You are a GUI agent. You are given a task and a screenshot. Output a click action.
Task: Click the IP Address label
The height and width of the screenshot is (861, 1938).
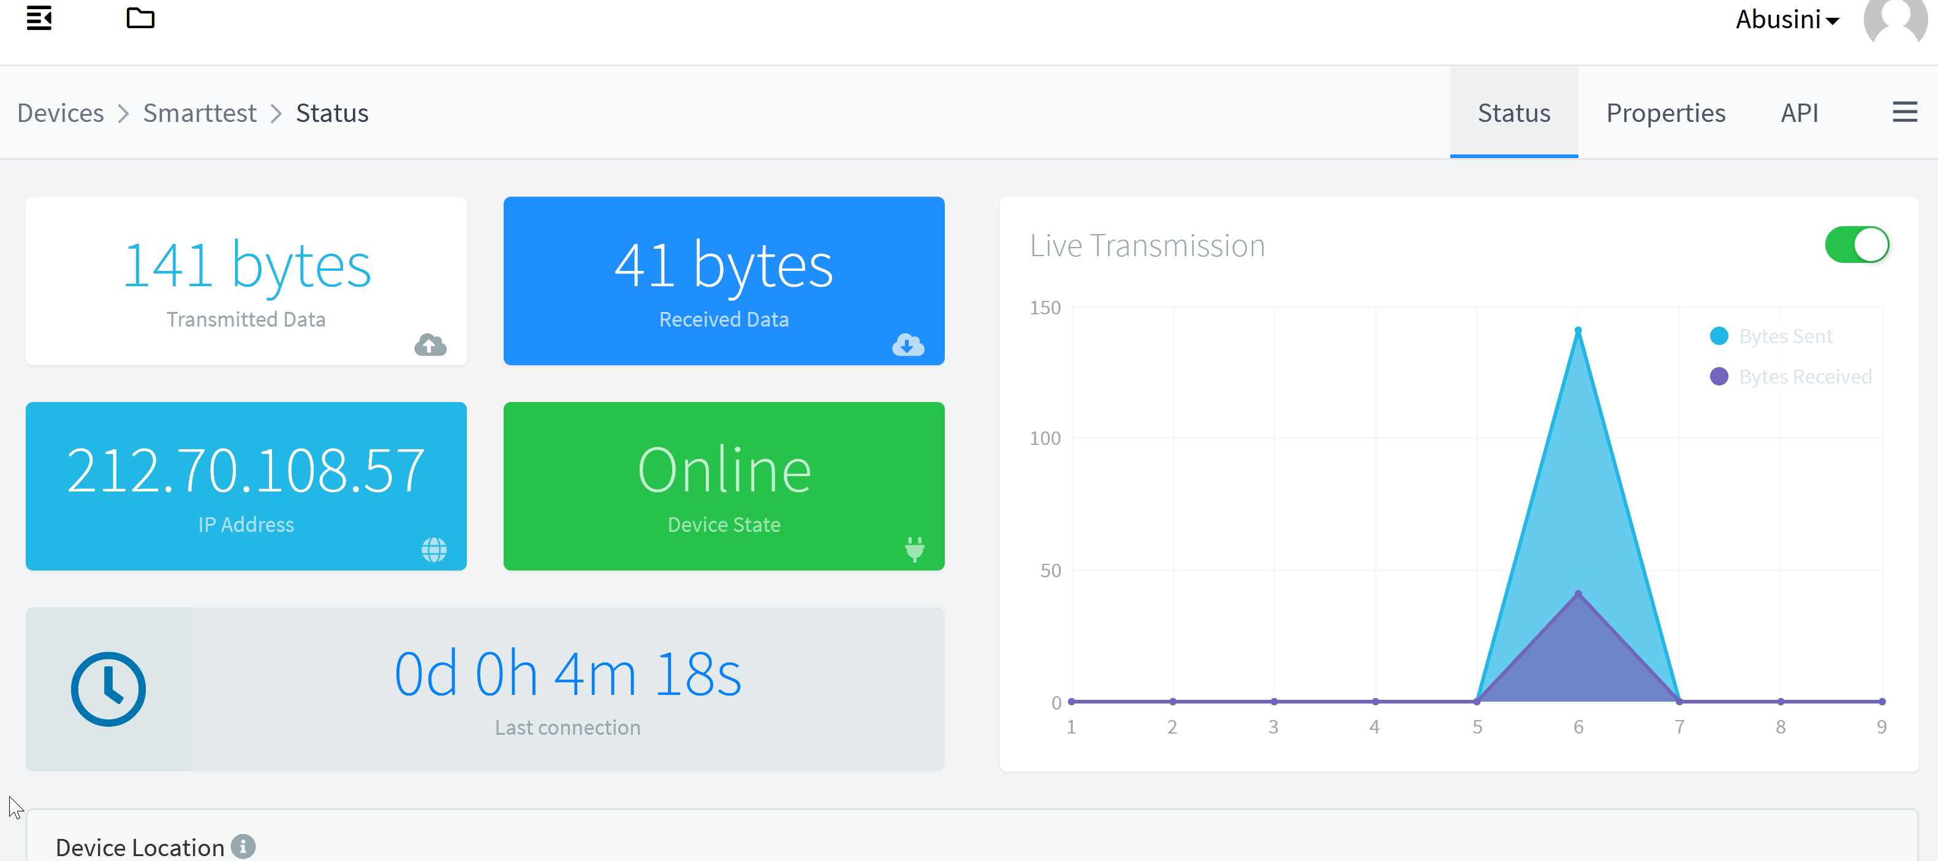point(246,525)
